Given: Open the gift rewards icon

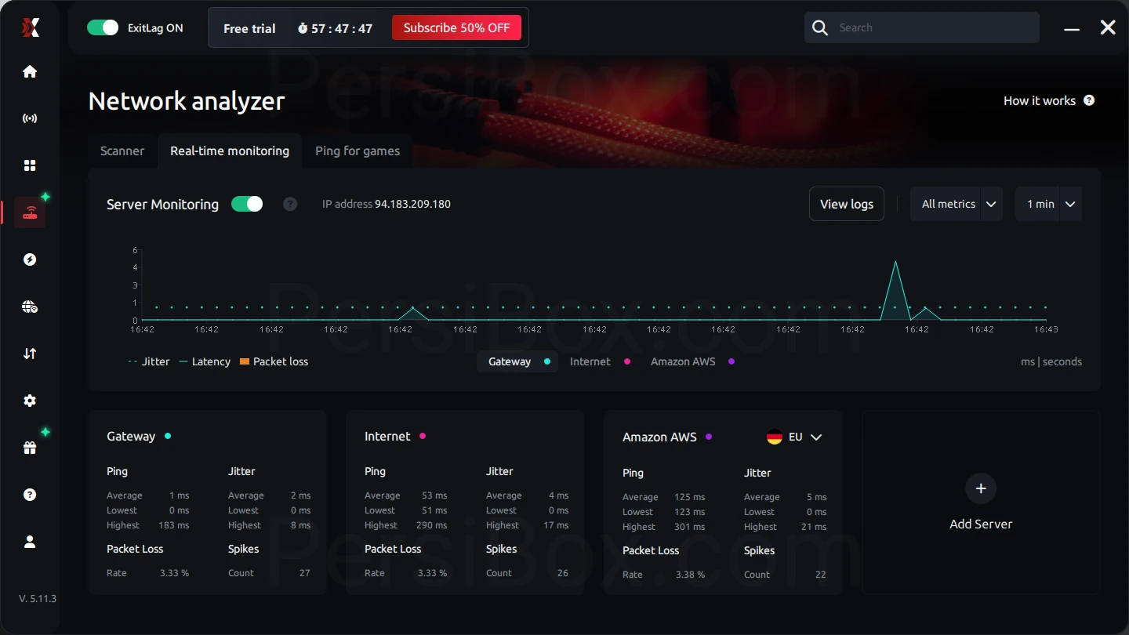Looking at the screenshot, I should pos(30,448).
